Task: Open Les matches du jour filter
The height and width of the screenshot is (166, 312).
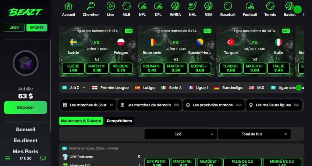Action: tap(88, 105)
